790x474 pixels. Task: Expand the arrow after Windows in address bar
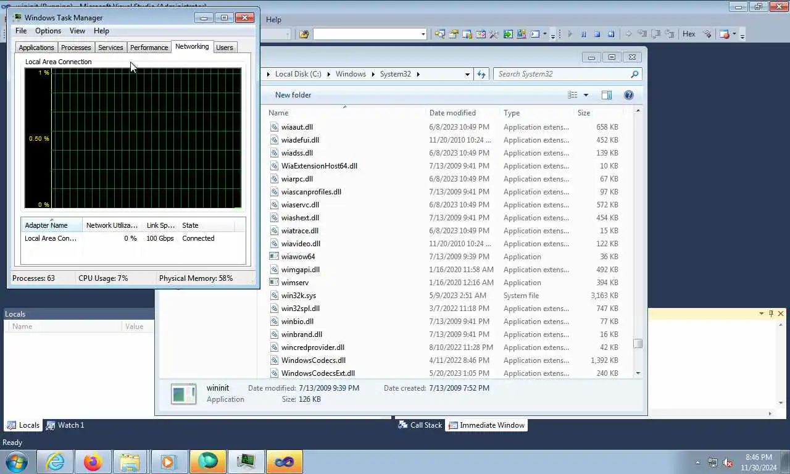pyautogui.click(x=373, y=74)
